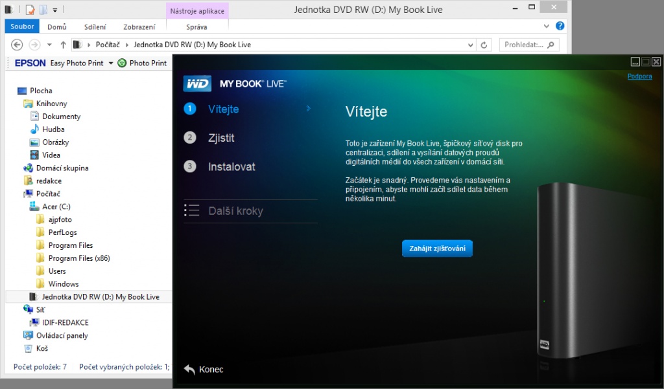This screenshot has width=664, height=389.
Task: Click the Photo Print toolbar button
Action: [142, 63]
